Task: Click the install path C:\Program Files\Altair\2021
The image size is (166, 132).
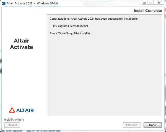Action: tap(71, 26)
